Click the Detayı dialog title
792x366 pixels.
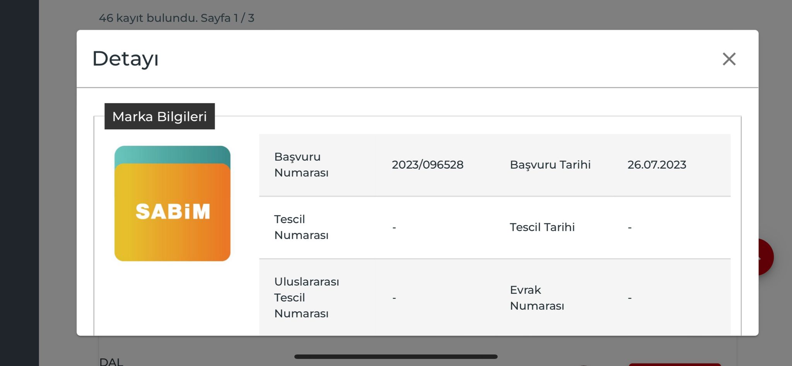tap(125, 59)
